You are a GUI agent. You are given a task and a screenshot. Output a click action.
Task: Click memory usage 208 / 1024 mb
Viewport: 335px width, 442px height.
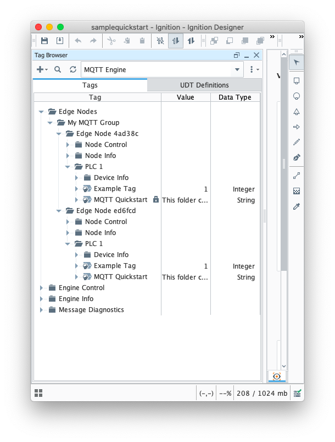[x=262, y=393]
